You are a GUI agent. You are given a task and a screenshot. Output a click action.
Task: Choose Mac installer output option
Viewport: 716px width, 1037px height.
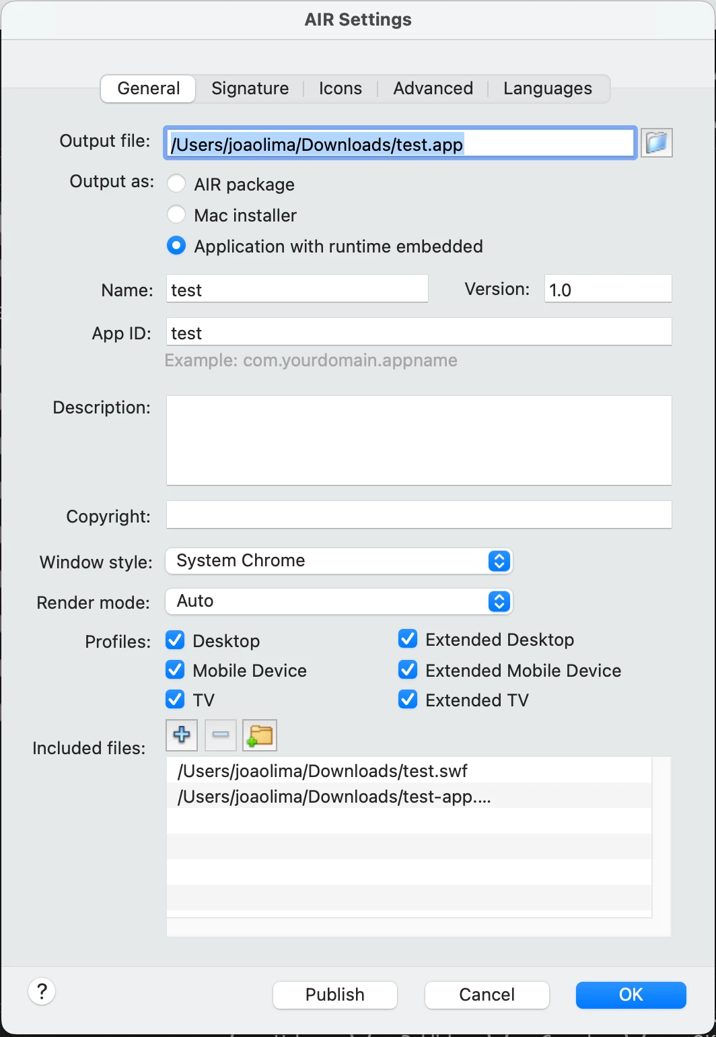point(176,215)
